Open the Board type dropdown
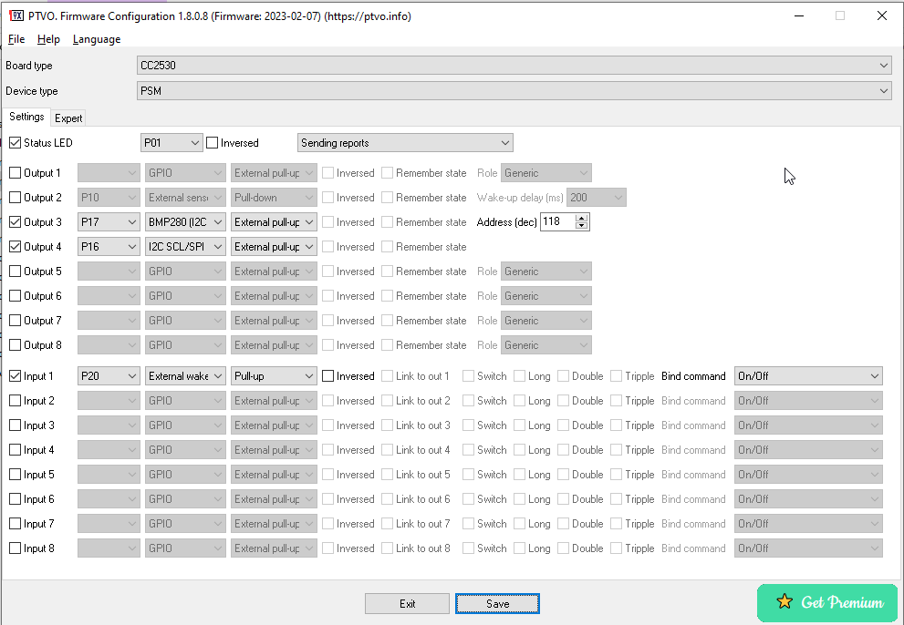This screenshot has width=904, height=625. pyautogui.click(x=881, y=66)
